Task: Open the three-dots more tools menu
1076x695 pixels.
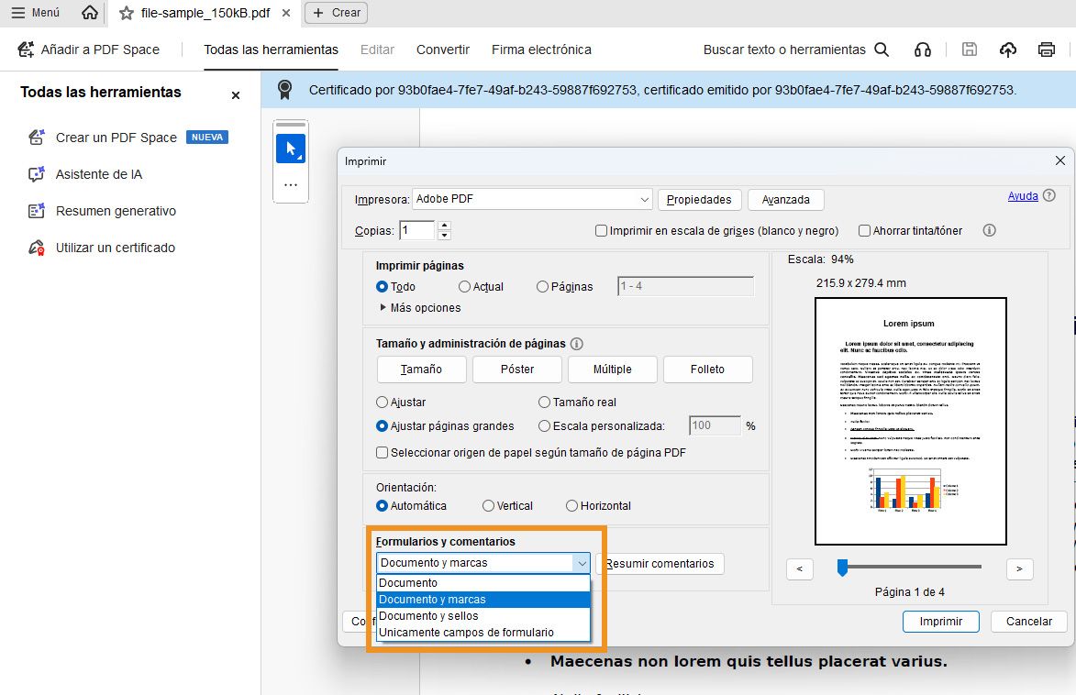Action: click(291, 184)
